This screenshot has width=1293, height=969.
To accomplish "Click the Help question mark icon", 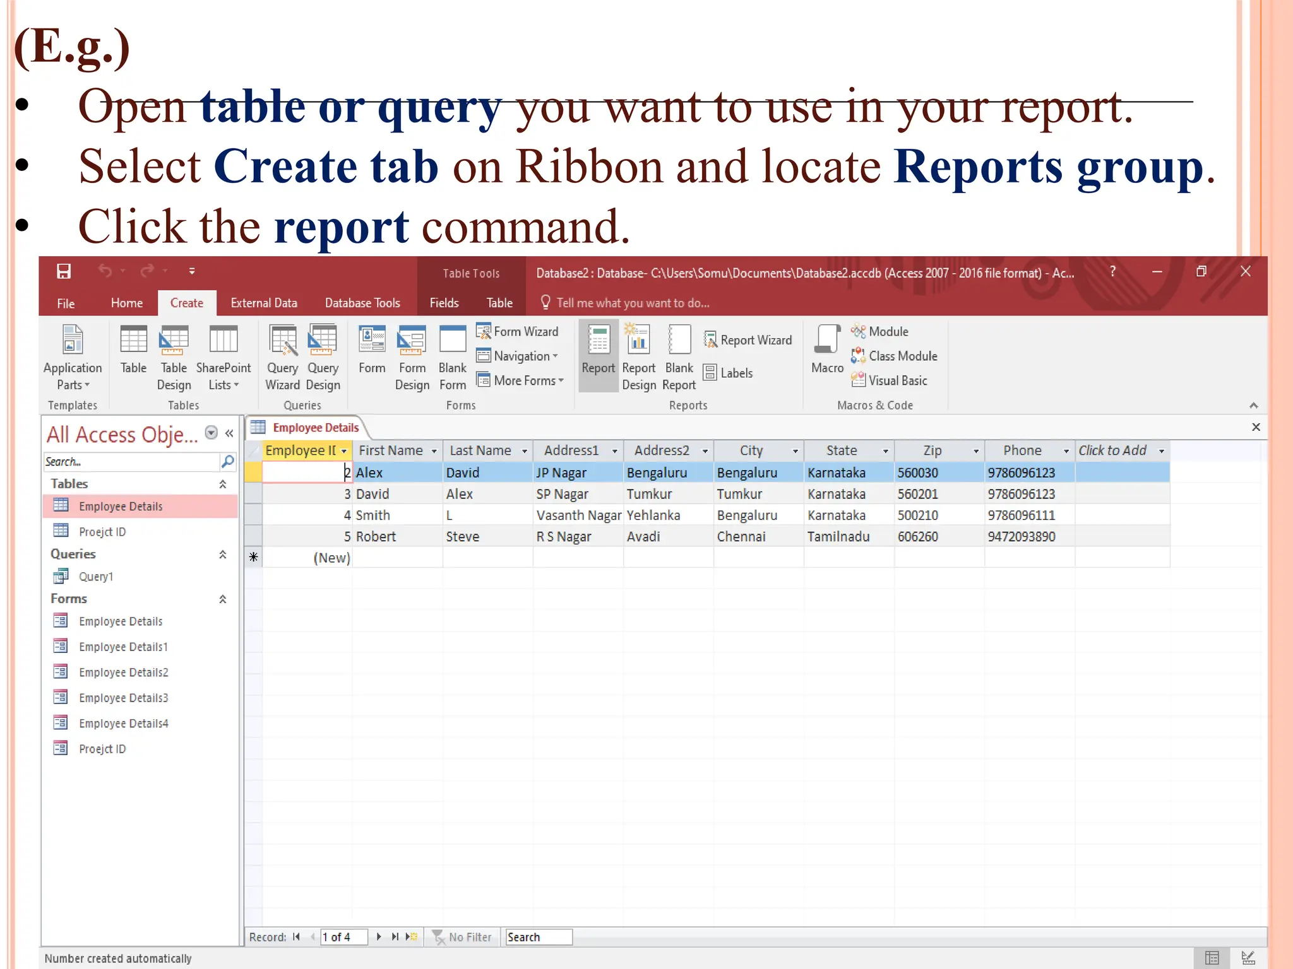I will click(1112, 271).
